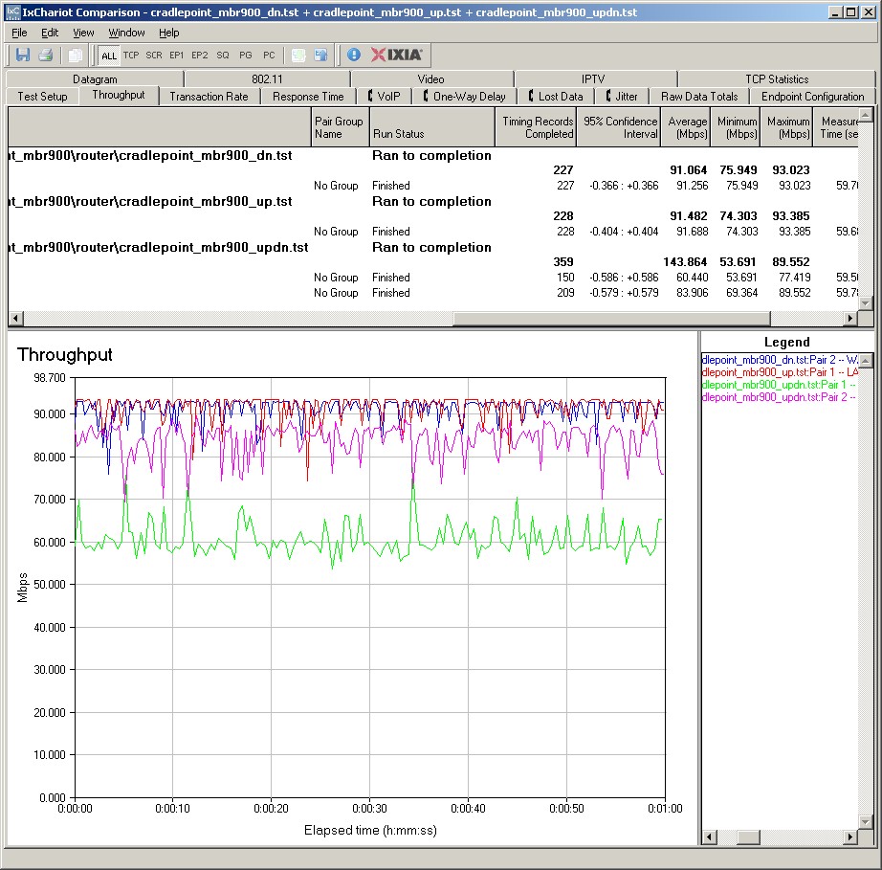The image size is (882, 870).
Task: Switch to the One-Way Delay tab
Action: (x=465, y=97)
